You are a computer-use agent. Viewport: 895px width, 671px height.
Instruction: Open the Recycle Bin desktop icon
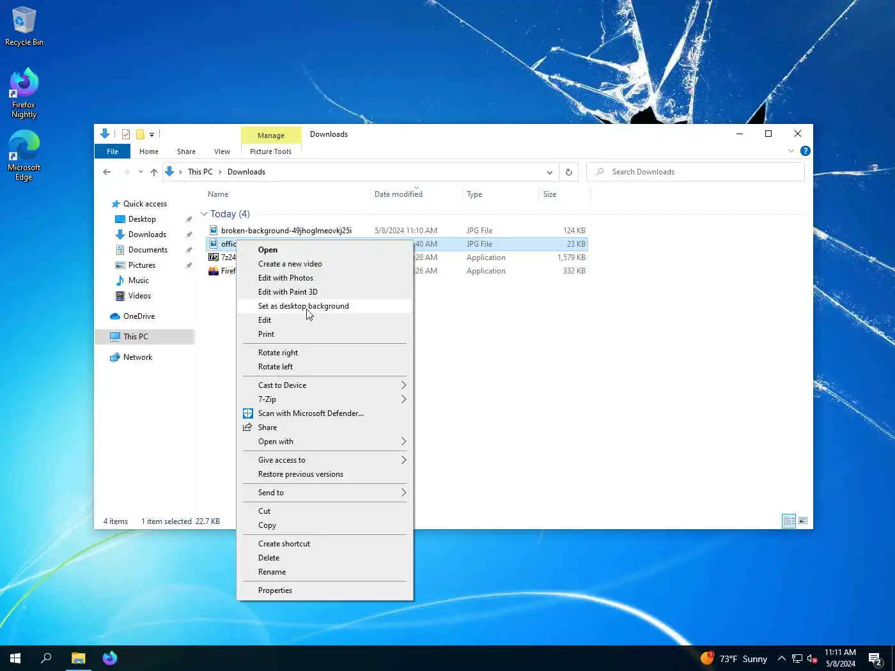[x=24, y=26]
